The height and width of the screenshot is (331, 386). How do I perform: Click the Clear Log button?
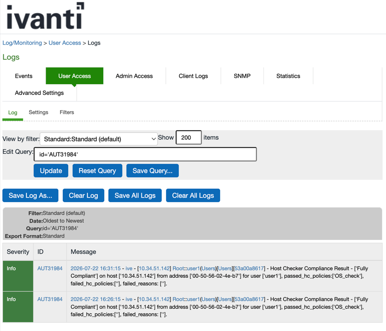[84, 195]
